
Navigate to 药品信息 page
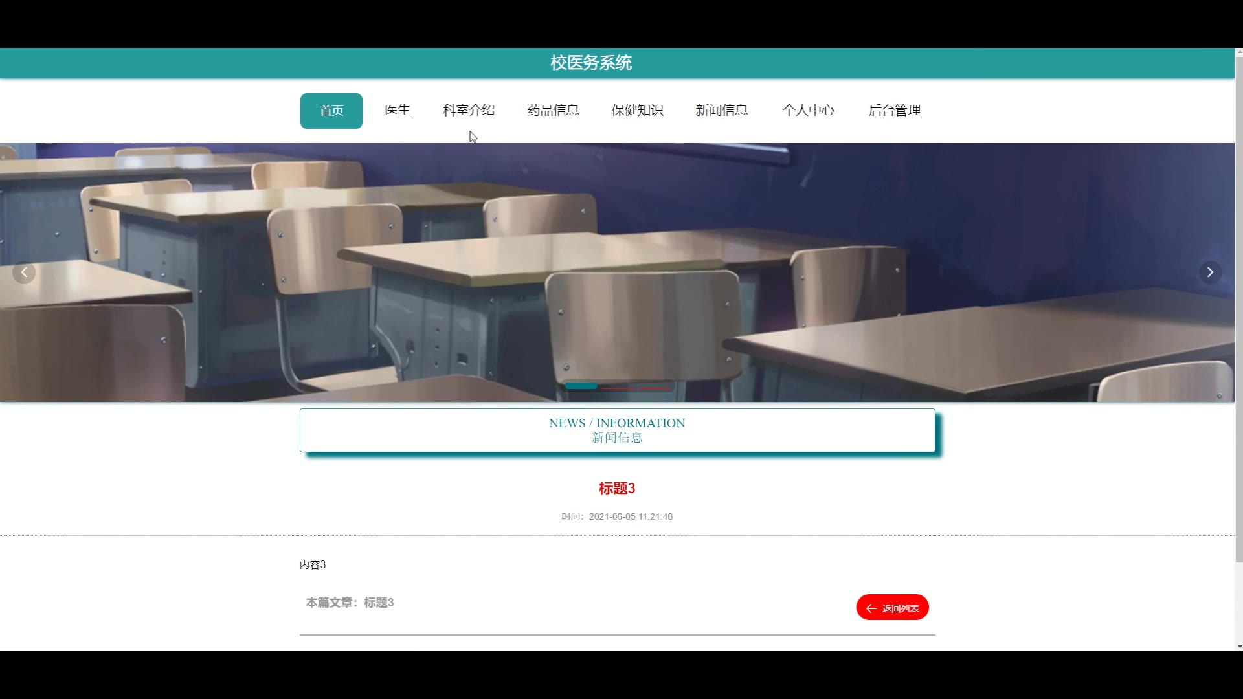point(553,111)
